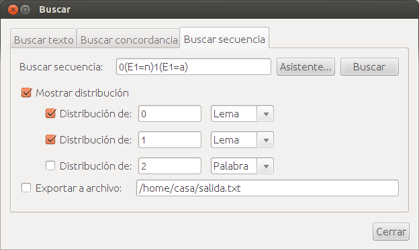This screenshot has width=419, height=250.
Task: Open the Asistente... helper
Action: (306, 67)
